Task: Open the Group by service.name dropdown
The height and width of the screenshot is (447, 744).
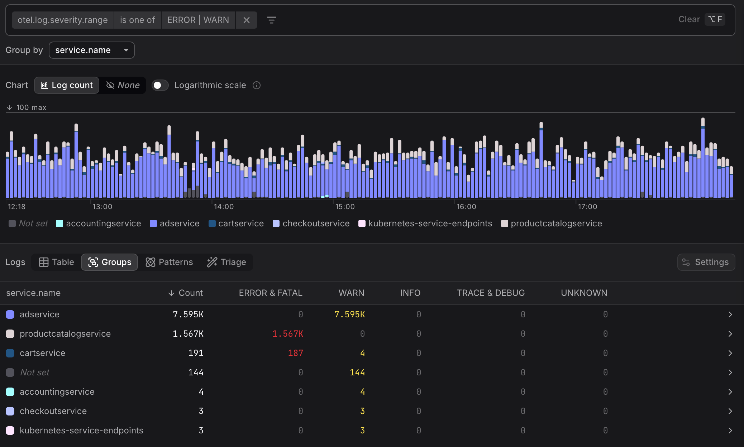Action: coord(92,50)
